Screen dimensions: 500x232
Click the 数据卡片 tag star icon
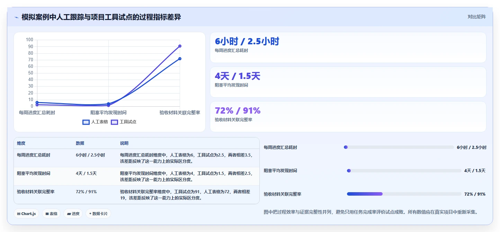tap(90, 214)
